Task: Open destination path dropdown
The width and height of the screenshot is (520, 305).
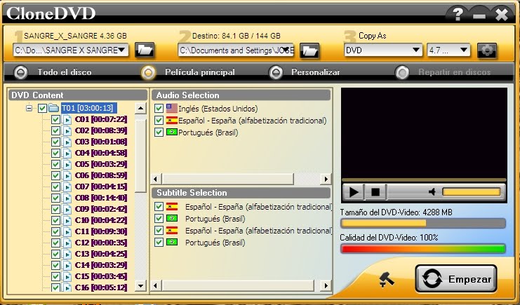Action: 286,50
